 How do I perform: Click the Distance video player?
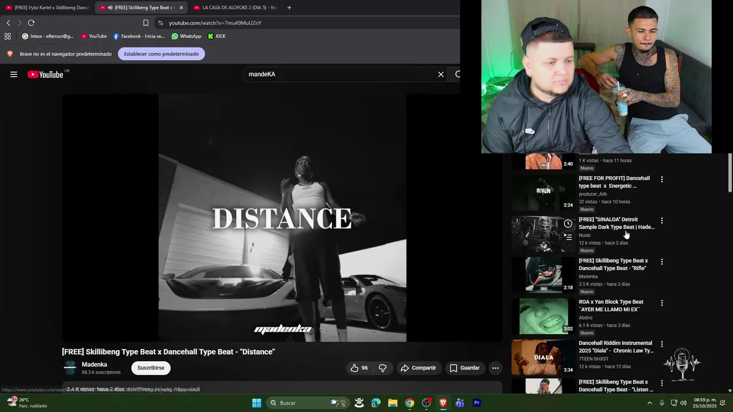[x=282, y=218]
